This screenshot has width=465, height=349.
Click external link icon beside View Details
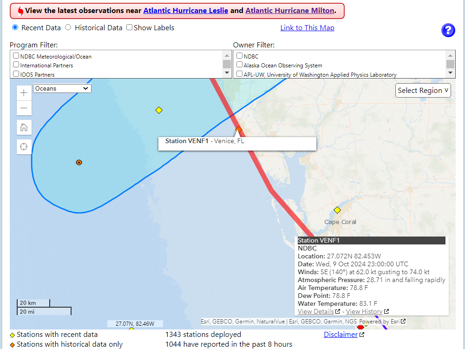coord(337,311)
